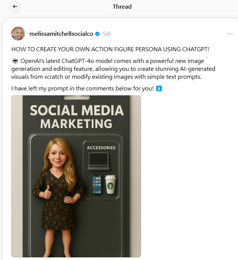Click the post headline text about action figure

point(110,49)
